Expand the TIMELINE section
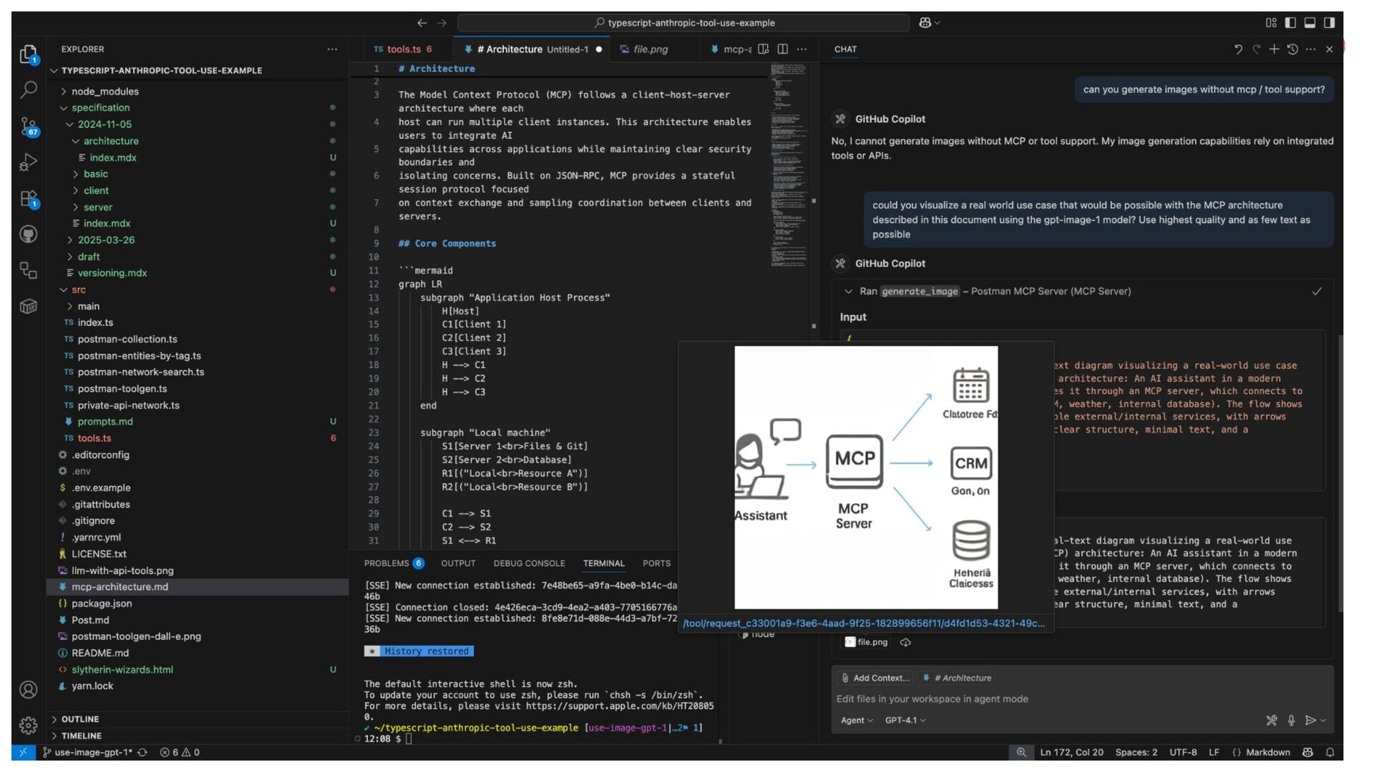1374x772 pixels. [x=82, y=736]
